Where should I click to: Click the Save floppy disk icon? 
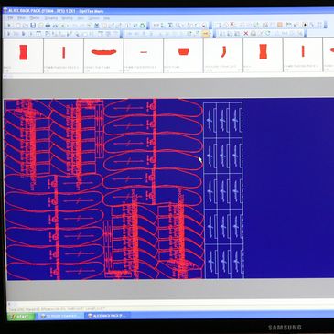33,26
